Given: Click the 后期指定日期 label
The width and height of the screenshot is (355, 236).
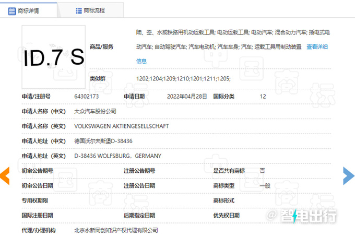Looking at the screenshot, I should [x=139, y=216].
